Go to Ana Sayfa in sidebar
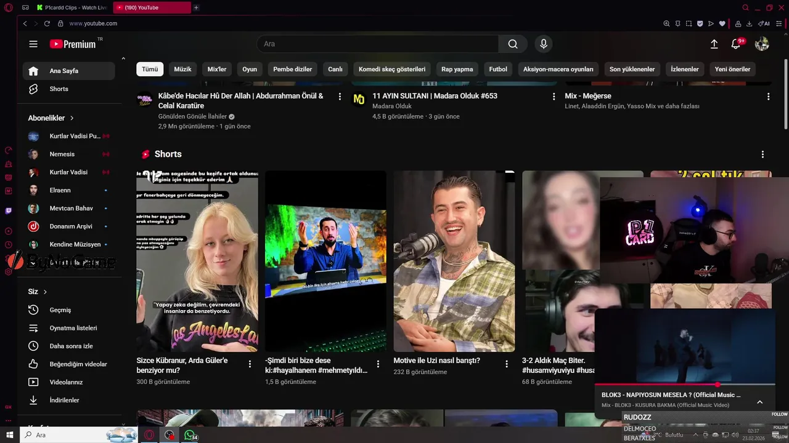Image resolution: width=789 pixels, height=443 pixels. 69,71
